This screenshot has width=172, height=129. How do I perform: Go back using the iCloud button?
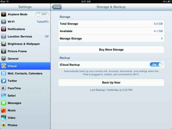click(56, 7)
